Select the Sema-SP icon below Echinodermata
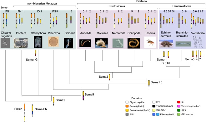The image size is (206, 122). click(x=164, y=54)
